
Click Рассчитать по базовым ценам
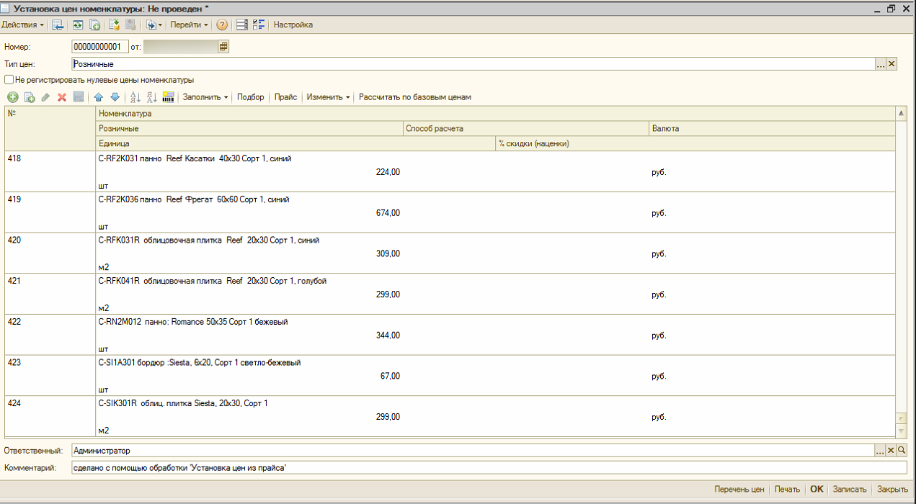tap(415, 97)
